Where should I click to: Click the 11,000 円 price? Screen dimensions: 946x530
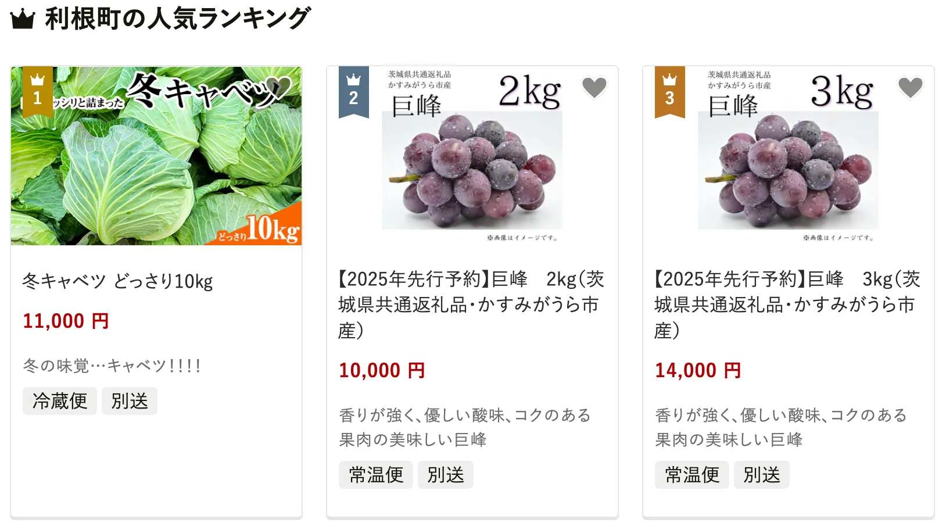(x=66, y=321)
